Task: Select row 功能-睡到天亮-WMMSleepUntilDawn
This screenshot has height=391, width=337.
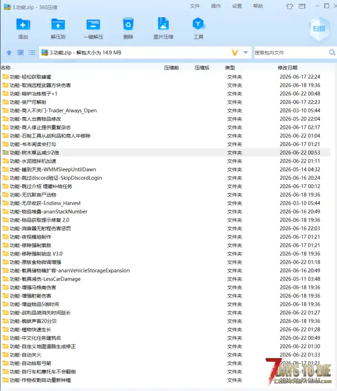Action: 166,169
